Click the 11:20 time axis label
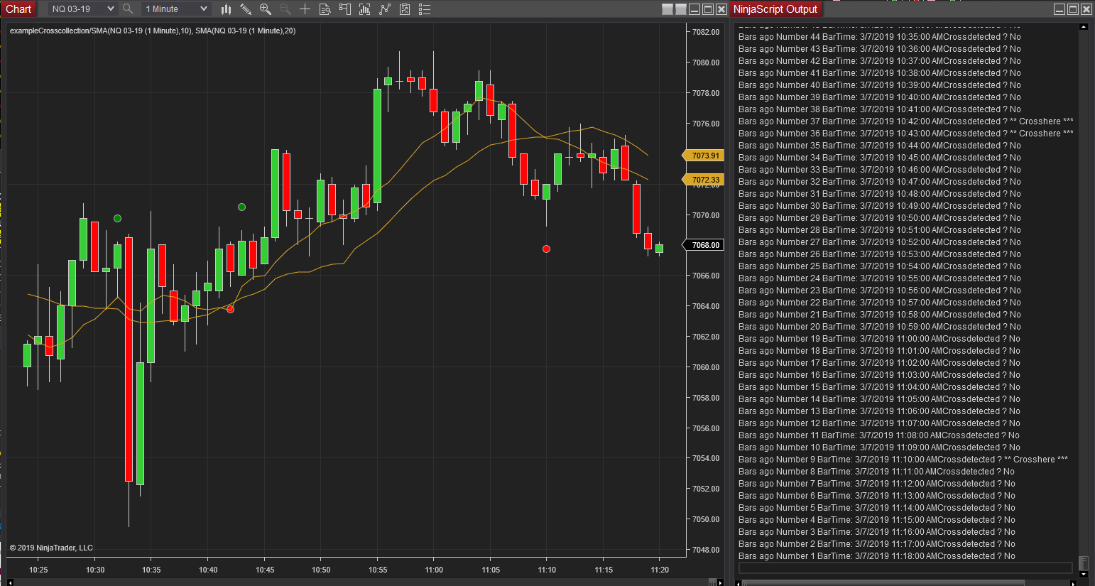Viewport: 1095px width, 586px height. [660, 570]
